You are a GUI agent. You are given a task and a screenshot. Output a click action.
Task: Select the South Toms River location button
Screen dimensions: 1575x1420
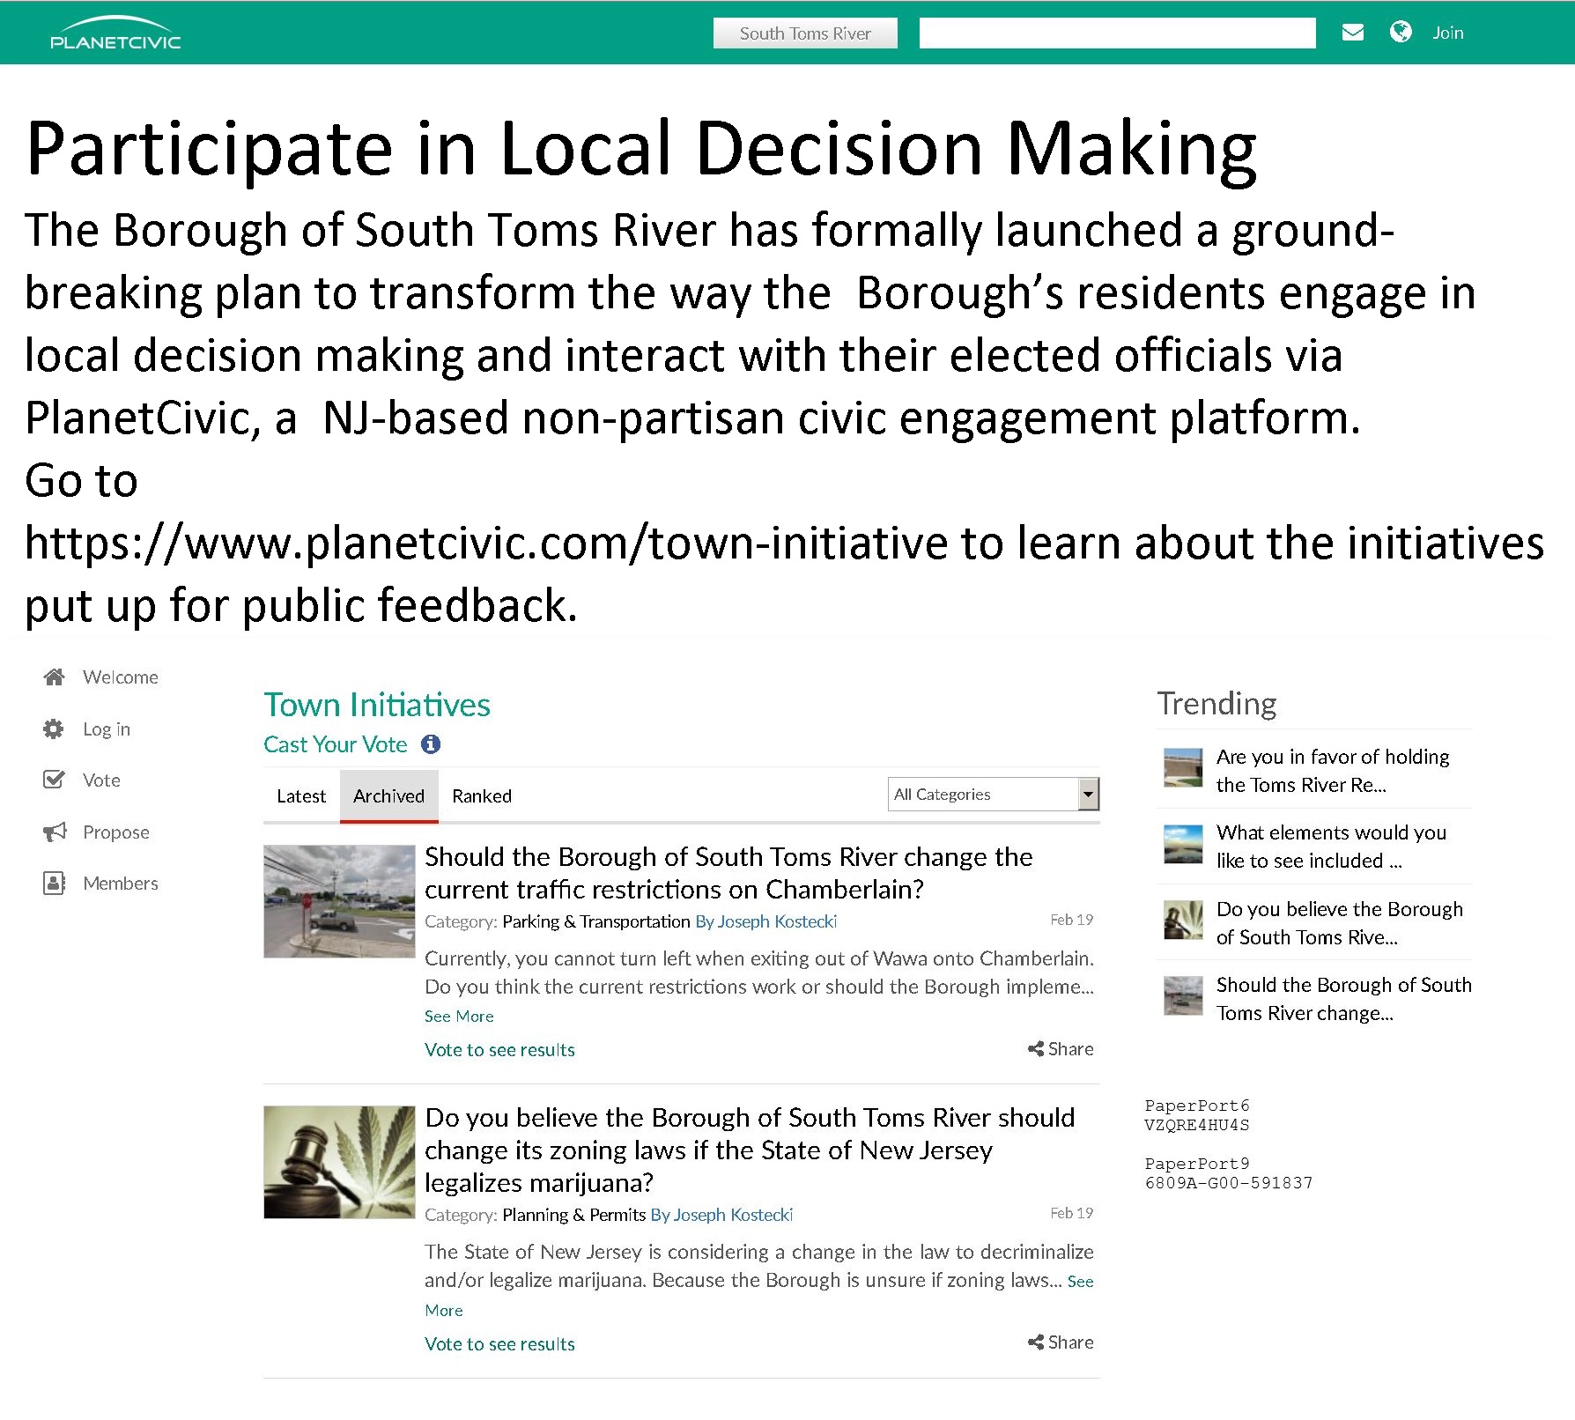click(805, 33)
